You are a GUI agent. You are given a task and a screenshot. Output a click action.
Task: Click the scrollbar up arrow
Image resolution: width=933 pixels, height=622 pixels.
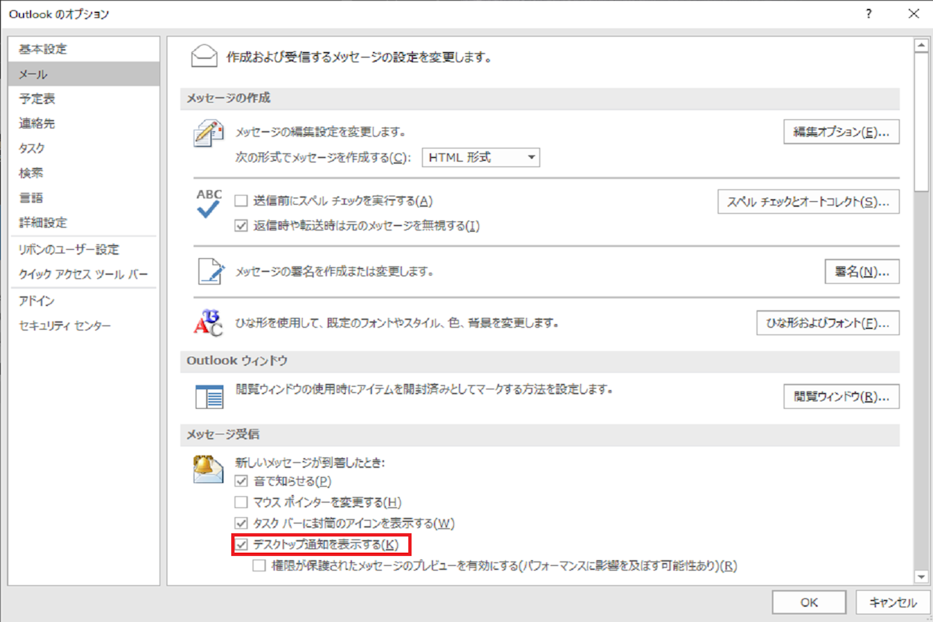pos(921,45)
